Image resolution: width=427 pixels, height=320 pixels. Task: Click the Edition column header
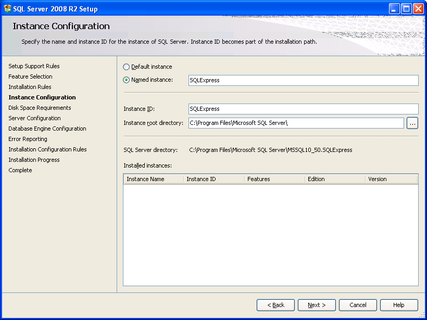(x=334, y=179)
